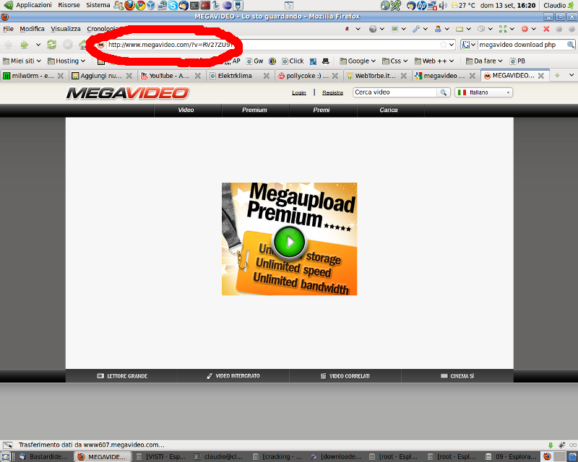Click CINEMA SÌ below the player

(x=457, y=376)
